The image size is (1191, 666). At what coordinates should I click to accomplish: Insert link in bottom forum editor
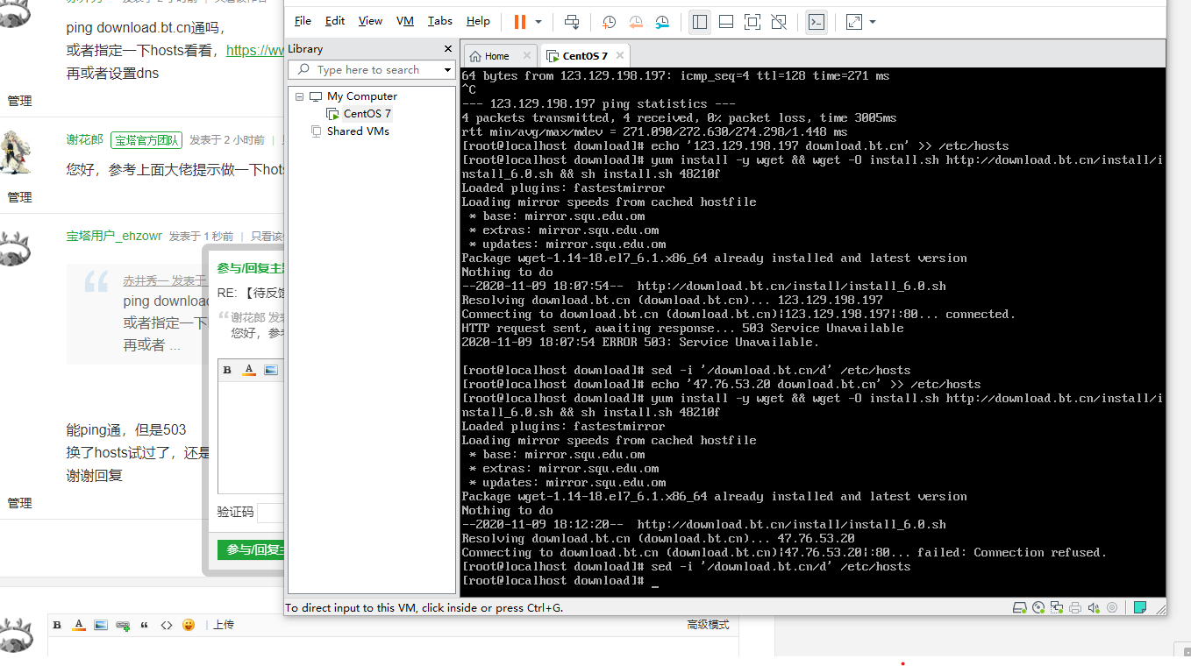pos(123,625)
